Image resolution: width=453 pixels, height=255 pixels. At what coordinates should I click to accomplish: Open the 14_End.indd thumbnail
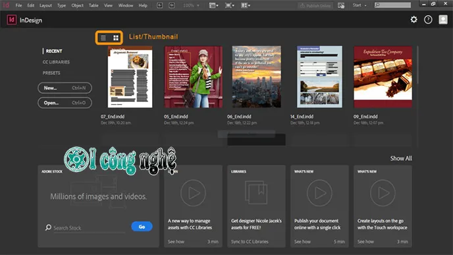319,77
